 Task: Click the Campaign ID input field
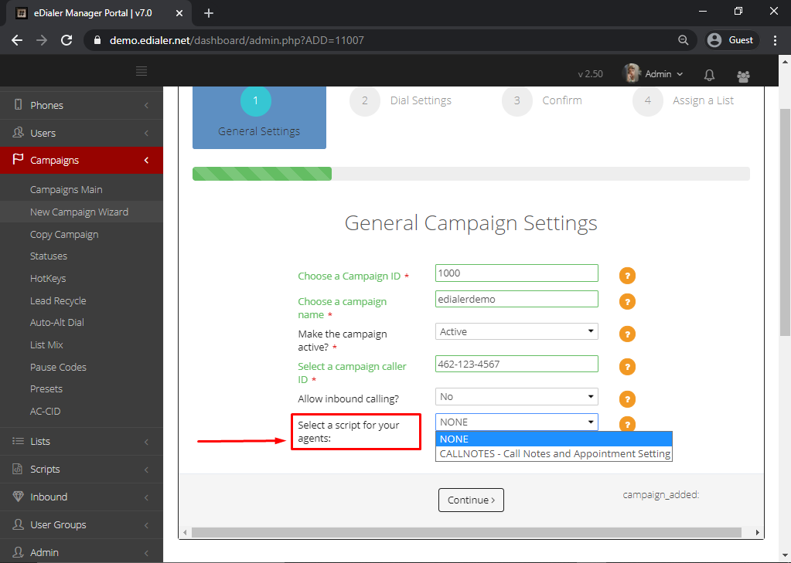(517, 273)
